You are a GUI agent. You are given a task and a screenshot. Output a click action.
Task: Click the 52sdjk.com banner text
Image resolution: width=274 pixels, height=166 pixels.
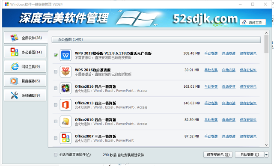[205, 19]
